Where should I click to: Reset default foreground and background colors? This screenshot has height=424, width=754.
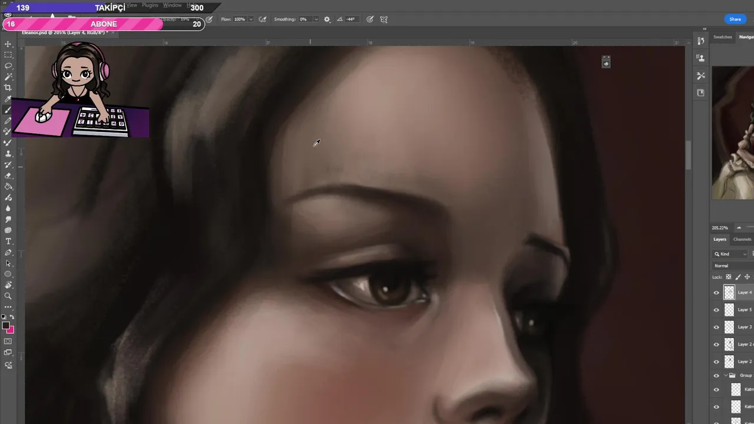4,317
